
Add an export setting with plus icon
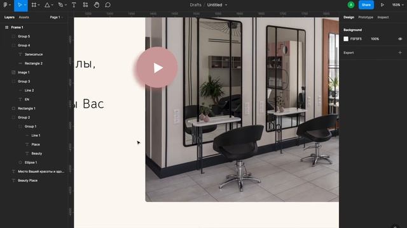[400, 53]
